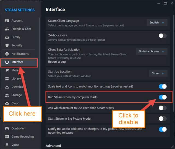Enable Start Steam in Big Picture Mode
The height and width of the screenshot is (149, 175).
[x=163, y=119]
